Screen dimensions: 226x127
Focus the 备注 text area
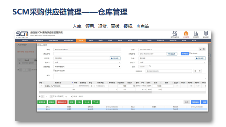tap(130, 76)
